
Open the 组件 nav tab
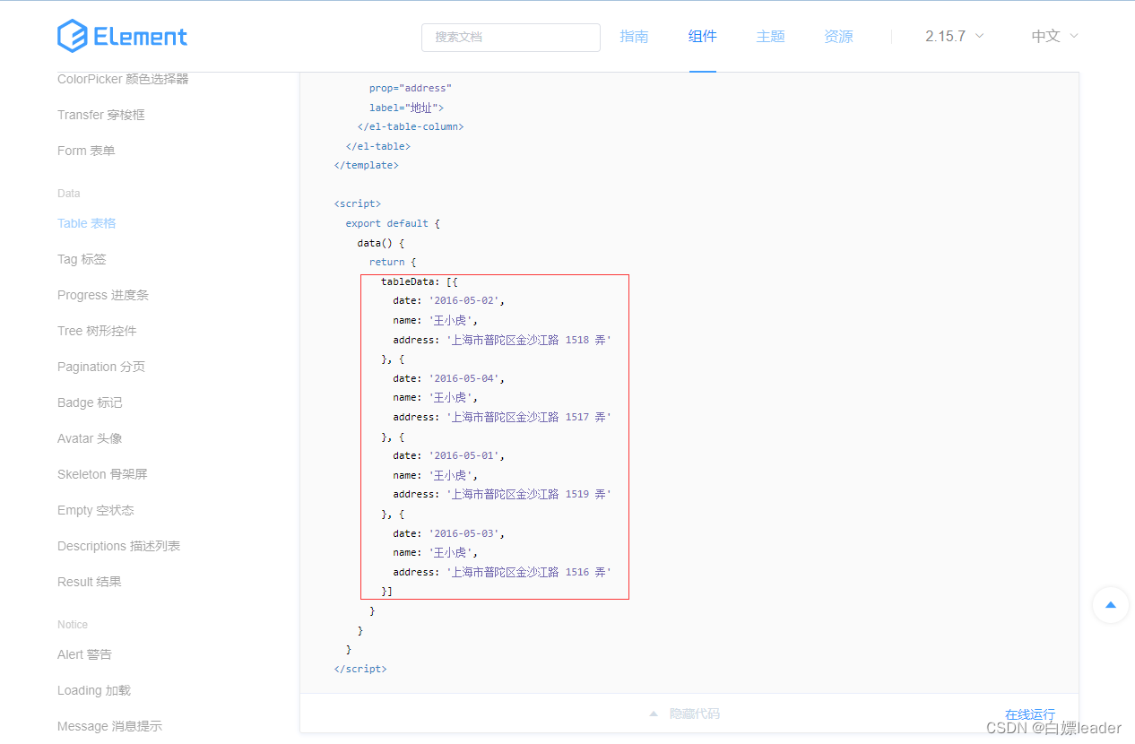[702, 37]
